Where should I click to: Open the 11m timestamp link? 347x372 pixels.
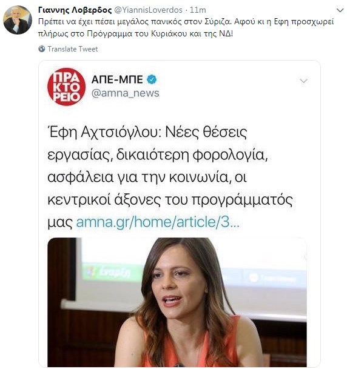[198, 10]
